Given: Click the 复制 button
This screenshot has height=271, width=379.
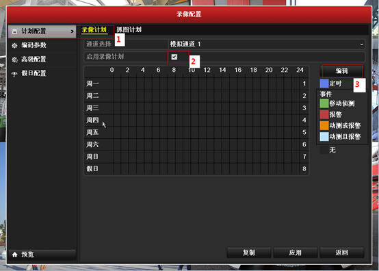Looking at the screenshot, I should point(249,253).
